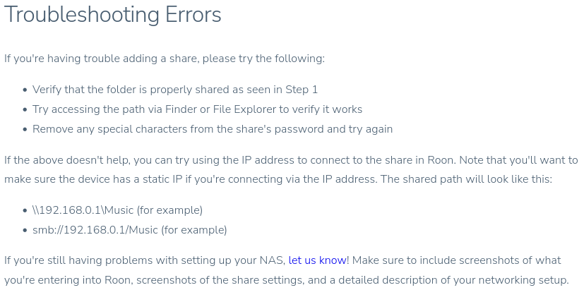This screenshot has height=290, width=584.
Task: Click the 'If you're having trouble adding a share' sentence
Action: (x=165, y=59)
